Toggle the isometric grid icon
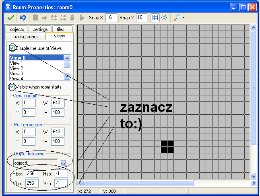Screen dimensions: 260x196 tap(164, 18)
